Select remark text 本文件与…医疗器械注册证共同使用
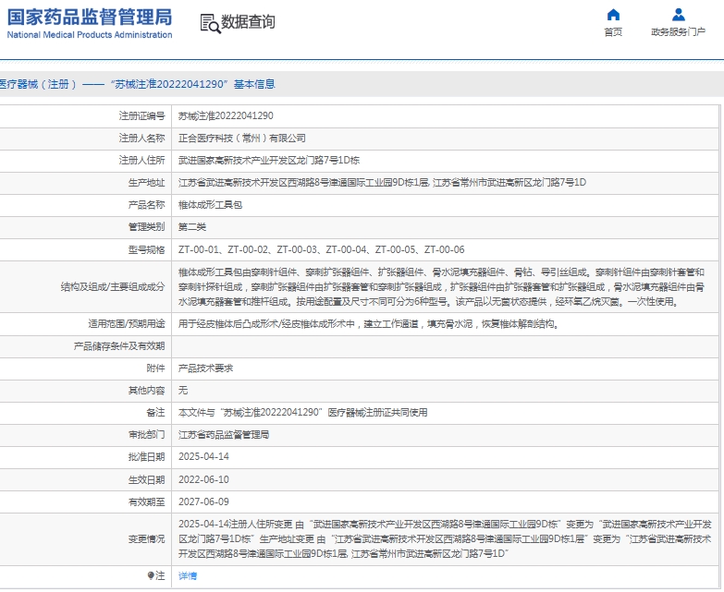The width and height of the screenshot is (724, 592). (303, 412)
